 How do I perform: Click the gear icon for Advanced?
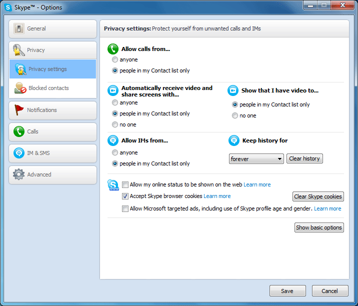pos(19,174)
